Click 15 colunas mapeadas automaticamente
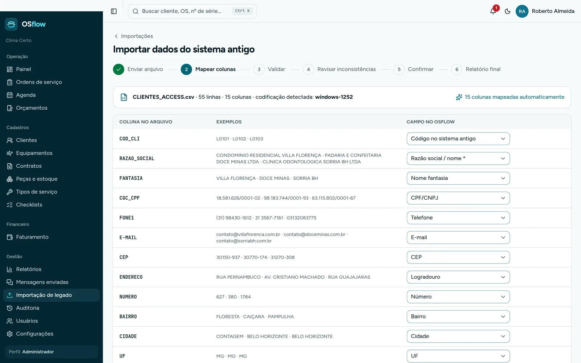This screenshot has height=363, width=581. (510, 97)
